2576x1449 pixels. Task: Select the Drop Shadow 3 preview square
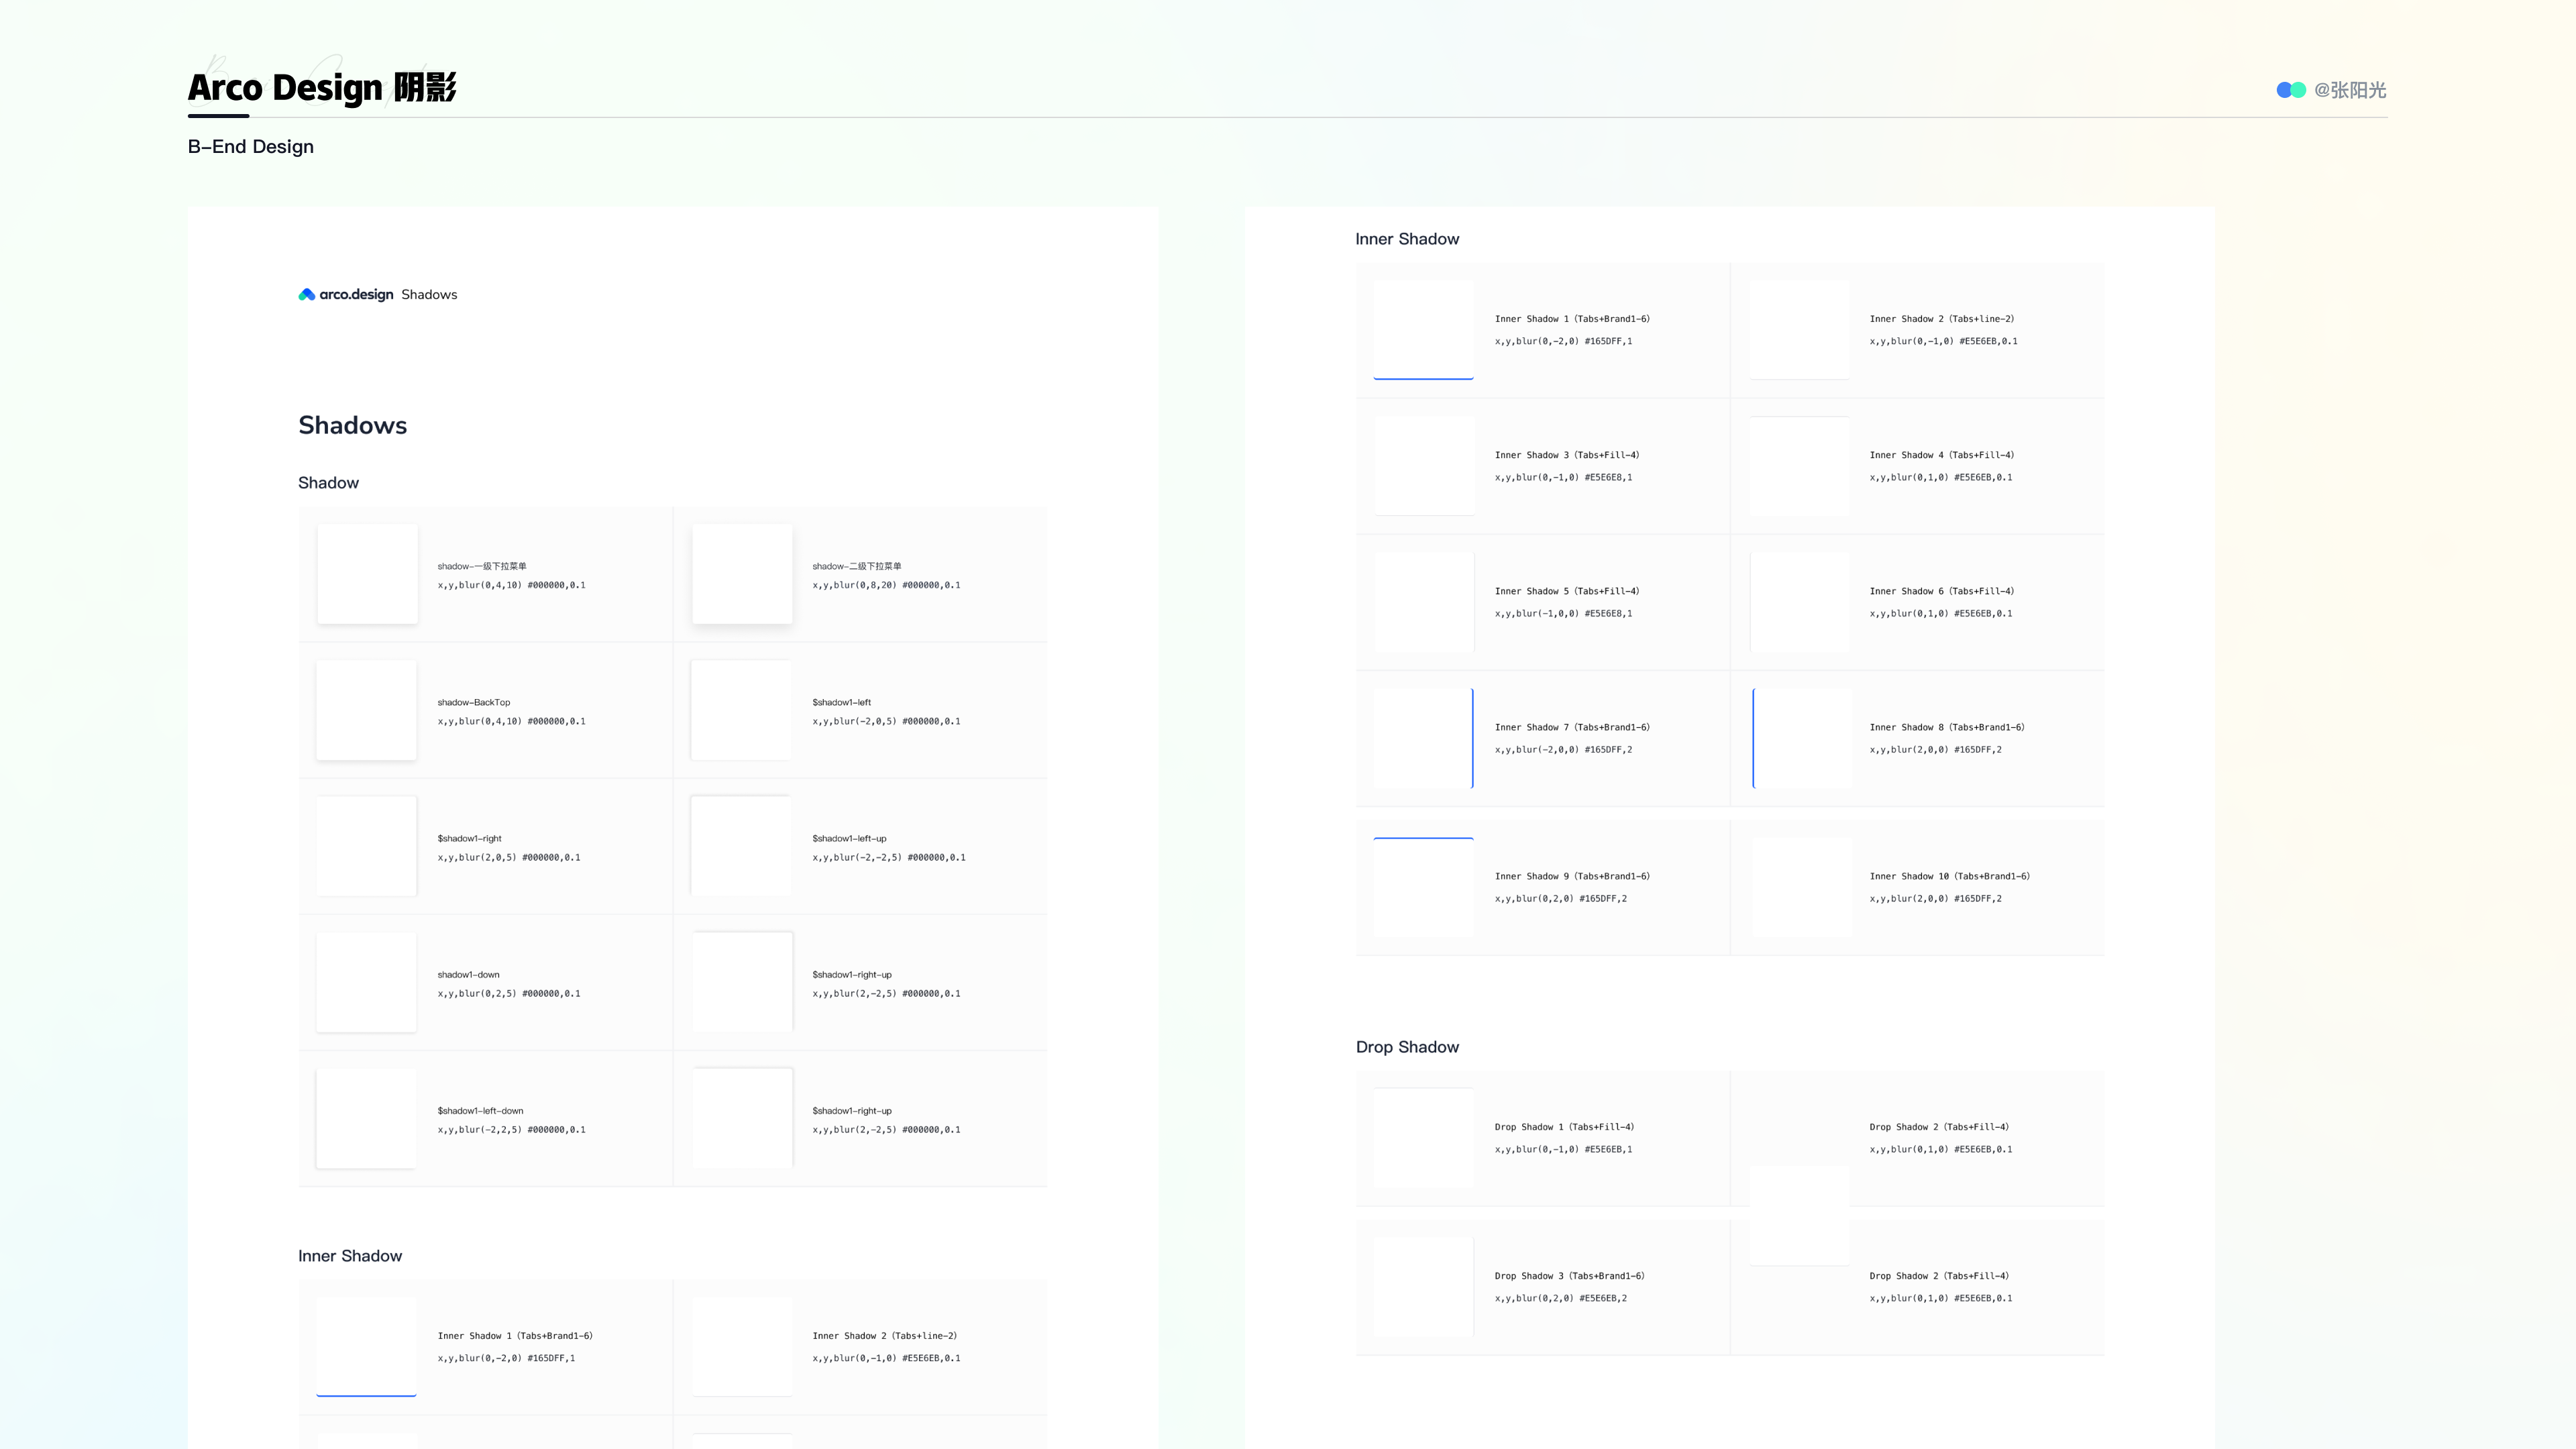coord(1423,1286)
